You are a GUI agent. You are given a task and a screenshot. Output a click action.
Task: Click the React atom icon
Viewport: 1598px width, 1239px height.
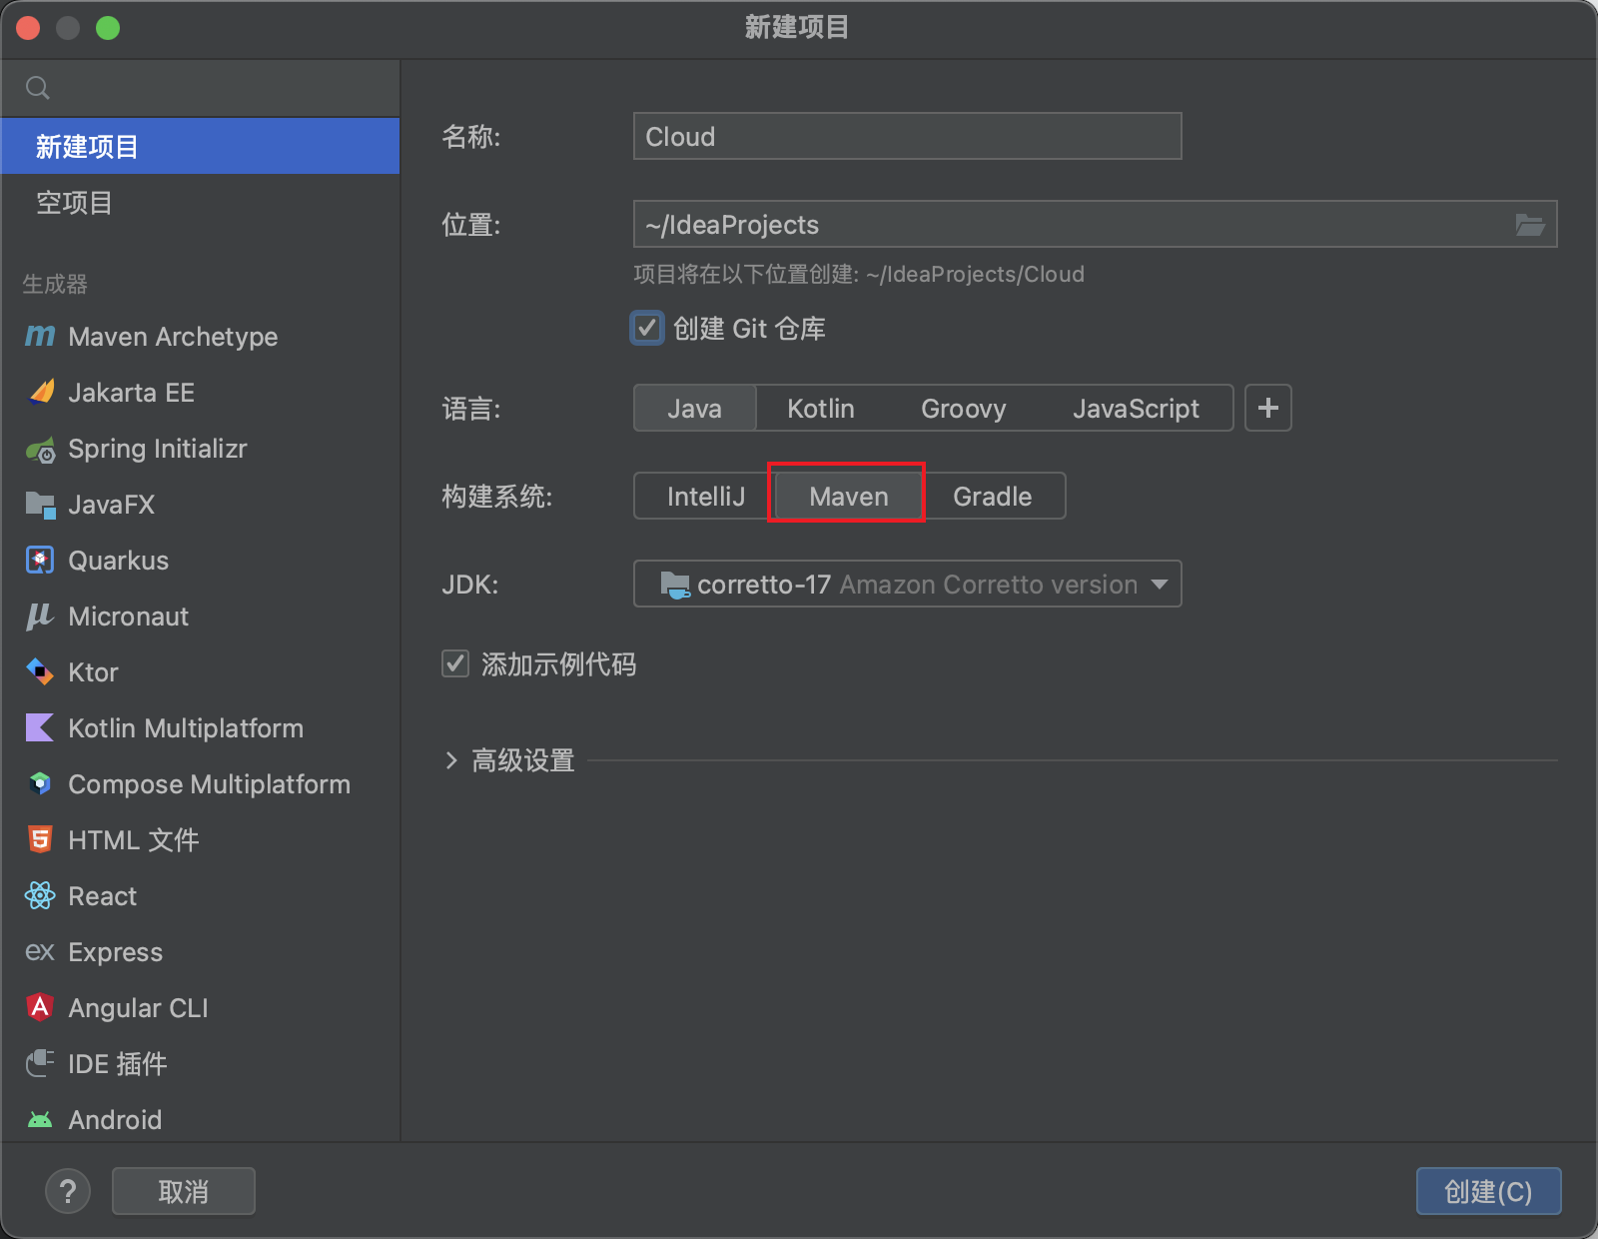(40, 896)
